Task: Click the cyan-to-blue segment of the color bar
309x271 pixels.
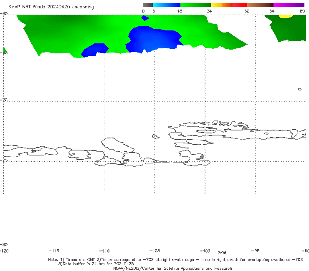Action: [167, 5]
